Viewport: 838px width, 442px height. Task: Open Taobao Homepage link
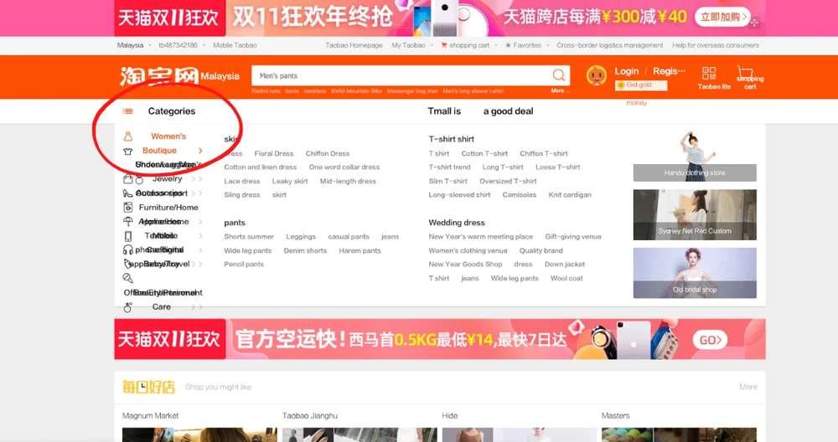pyautogui.click(x=354, y=45)
